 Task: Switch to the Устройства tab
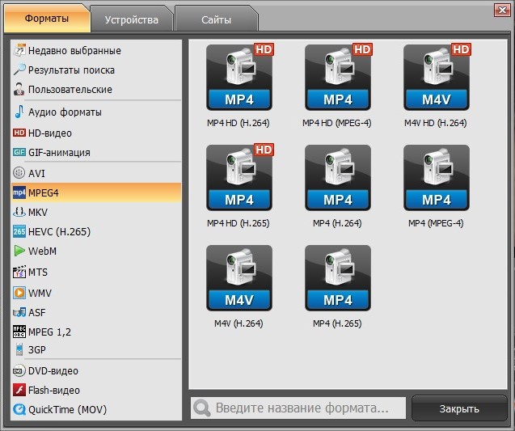click(131, 19)
